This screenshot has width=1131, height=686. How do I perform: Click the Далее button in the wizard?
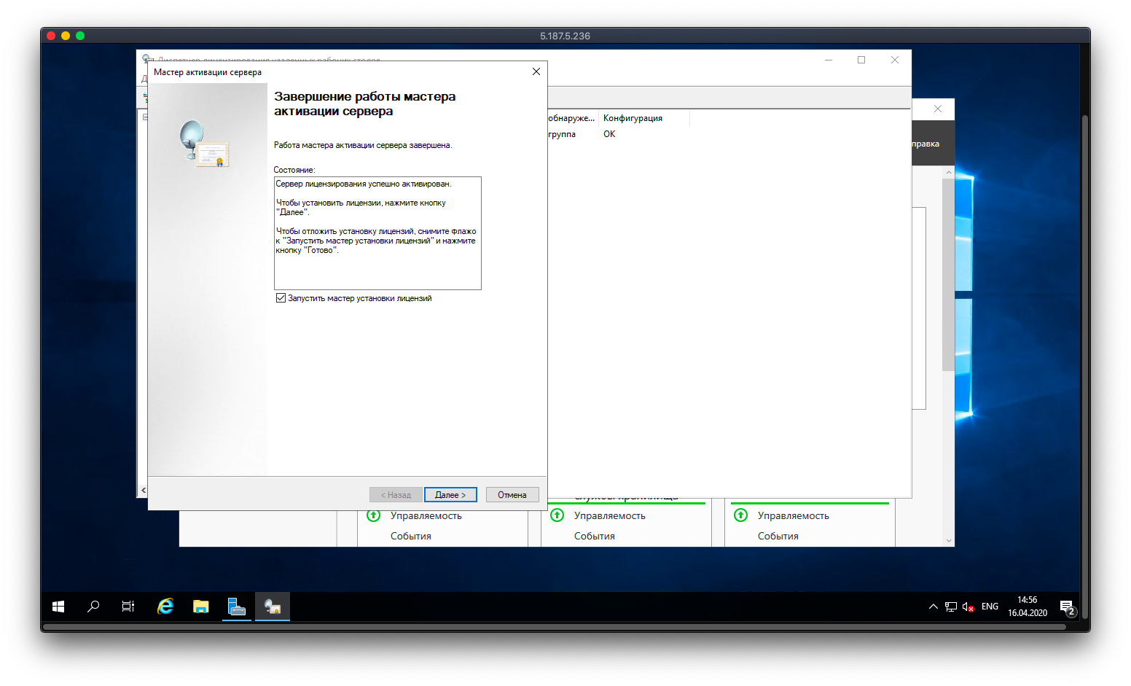[450, 495]
